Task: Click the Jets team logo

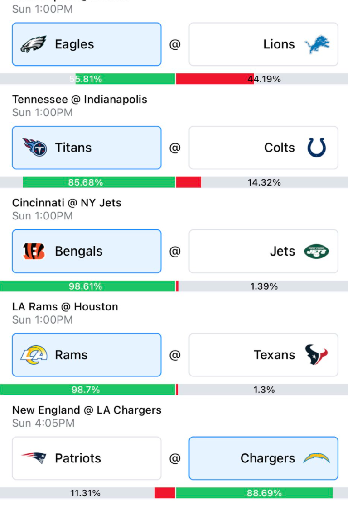Action: tap(316, 251)
